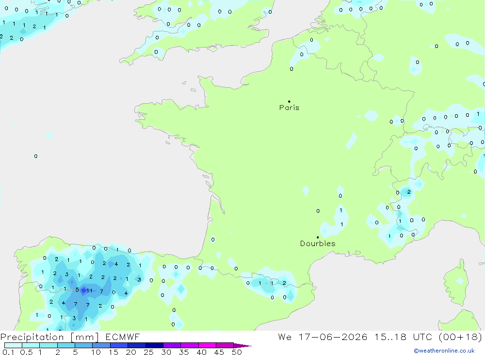Click the 'Precipitation [mm]' map title
This screenshot has width=485, height=355.
[x=49, y=337]
